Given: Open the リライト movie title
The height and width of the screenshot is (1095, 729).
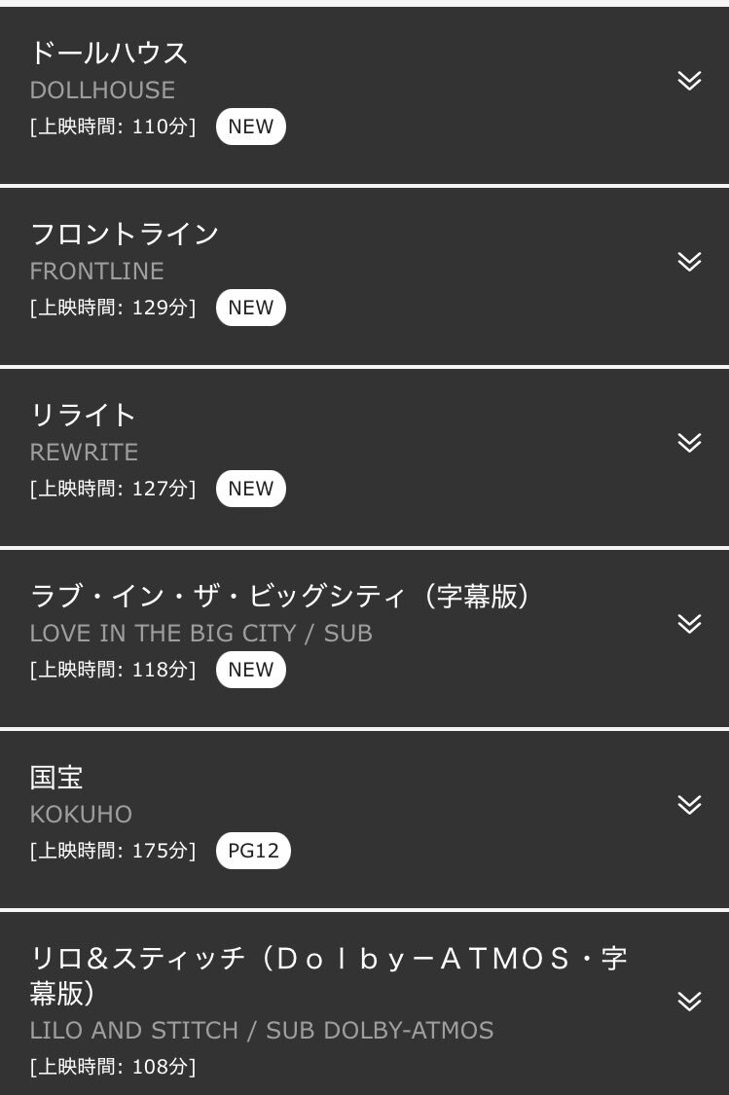Looking at the screenshot, I should click(x=83, y=415).
